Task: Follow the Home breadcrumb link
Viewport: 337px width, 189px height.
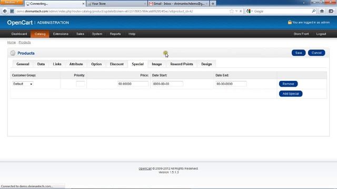Action: click(x=12, y=43)
